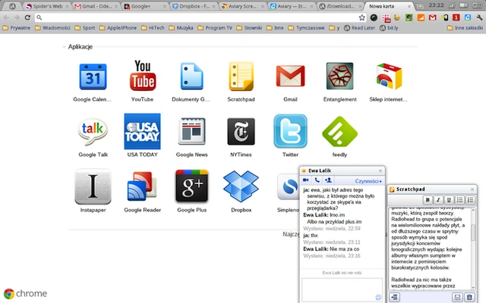
Task: Bookmark this page with star icon
Action: pos(361,17)
